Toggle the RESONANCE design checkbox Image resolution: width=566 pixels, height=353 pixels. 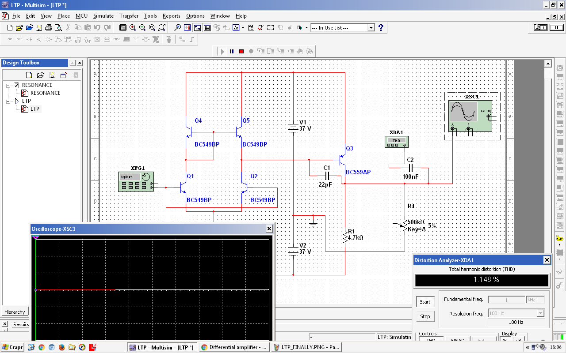[x=17, y=85]
